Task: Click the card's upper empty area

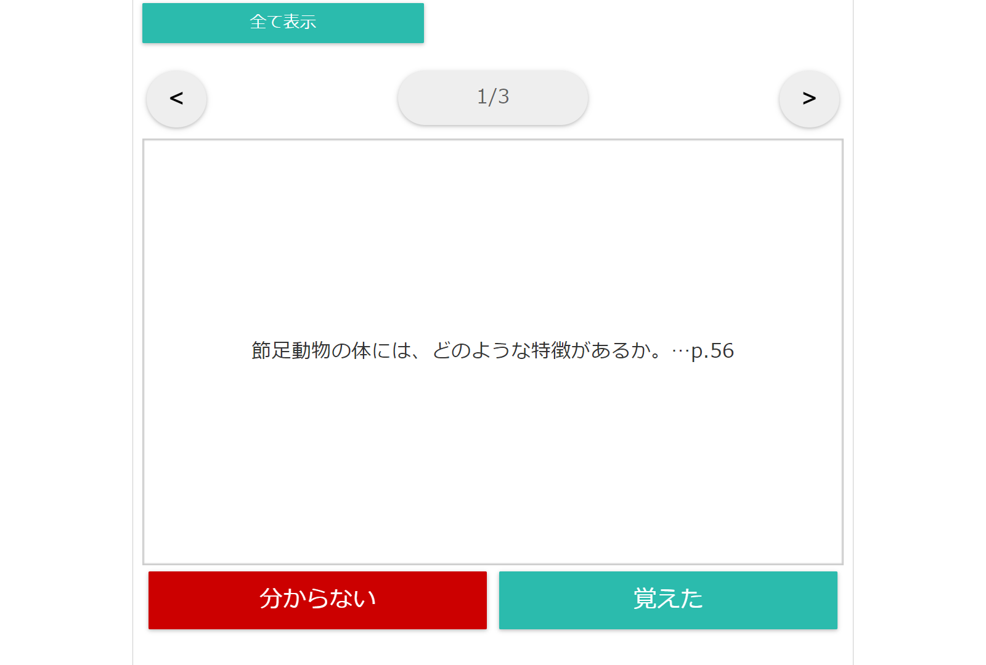Action: tap(493, 234)
